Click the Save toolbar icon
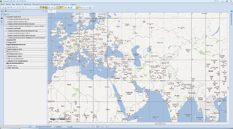233x129 pixels. click(8, 7)
